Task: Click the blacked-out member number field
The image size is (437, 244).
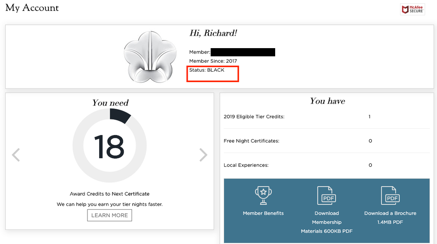Action: point(243,52)
